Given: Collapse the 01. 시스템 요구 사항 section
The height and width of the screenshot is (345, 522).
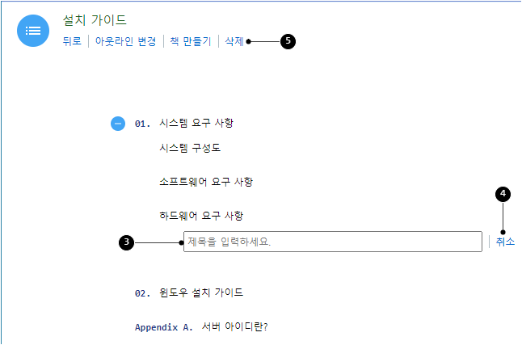Looking at the screenshot, I should pyautogui.click(x=118, y=124).
